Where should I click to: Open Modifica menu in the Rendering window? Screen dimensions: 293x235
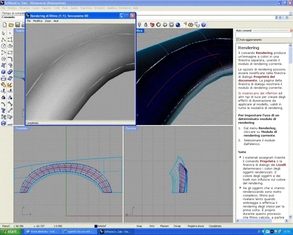[x=38, y=21]
